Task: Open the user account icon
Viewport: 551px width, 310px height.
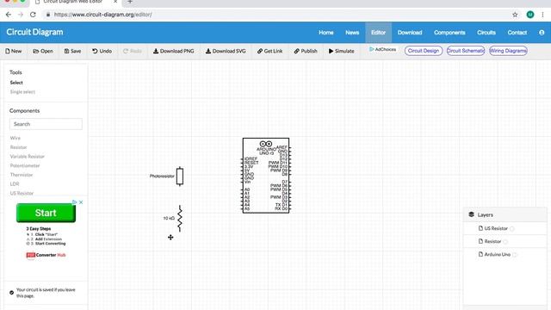Action: pos(542,33)
